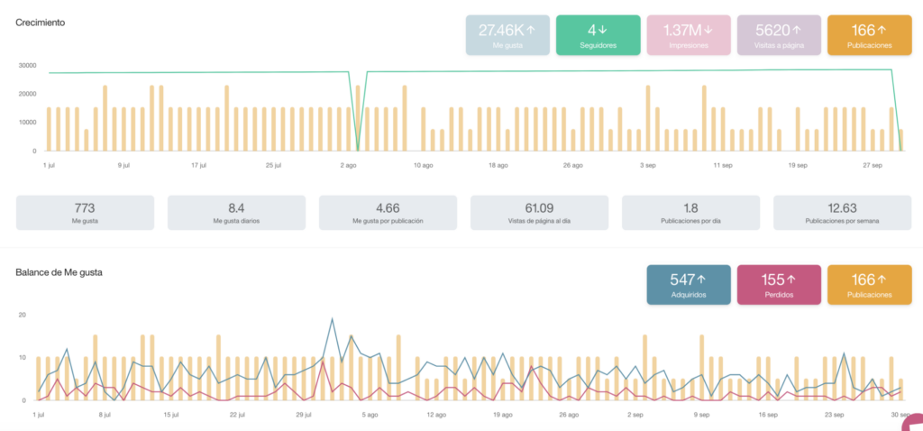The width and height of the screenshot is (923, 431).
Task: Click the '18 ago' axis label
Action: tap(498, 165)
